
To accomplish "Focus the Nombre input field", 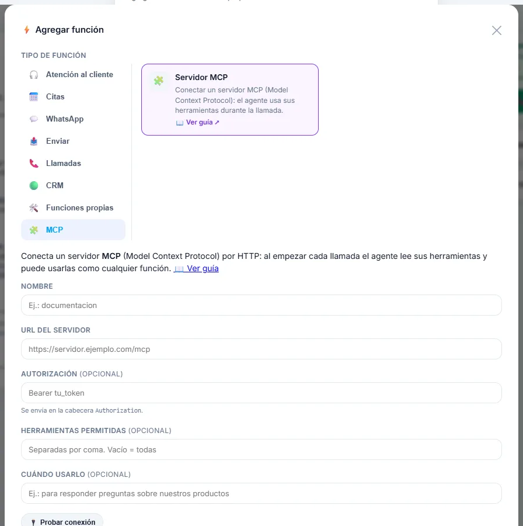I will coord(261,305).
